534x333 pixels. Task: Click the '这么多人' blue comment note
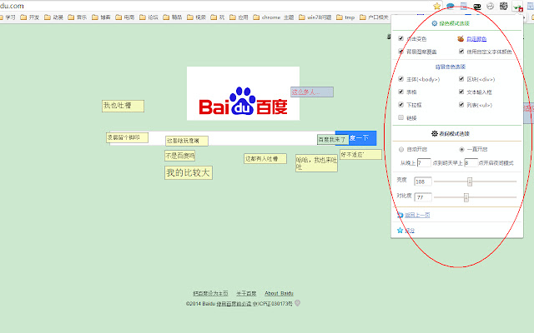312,92
